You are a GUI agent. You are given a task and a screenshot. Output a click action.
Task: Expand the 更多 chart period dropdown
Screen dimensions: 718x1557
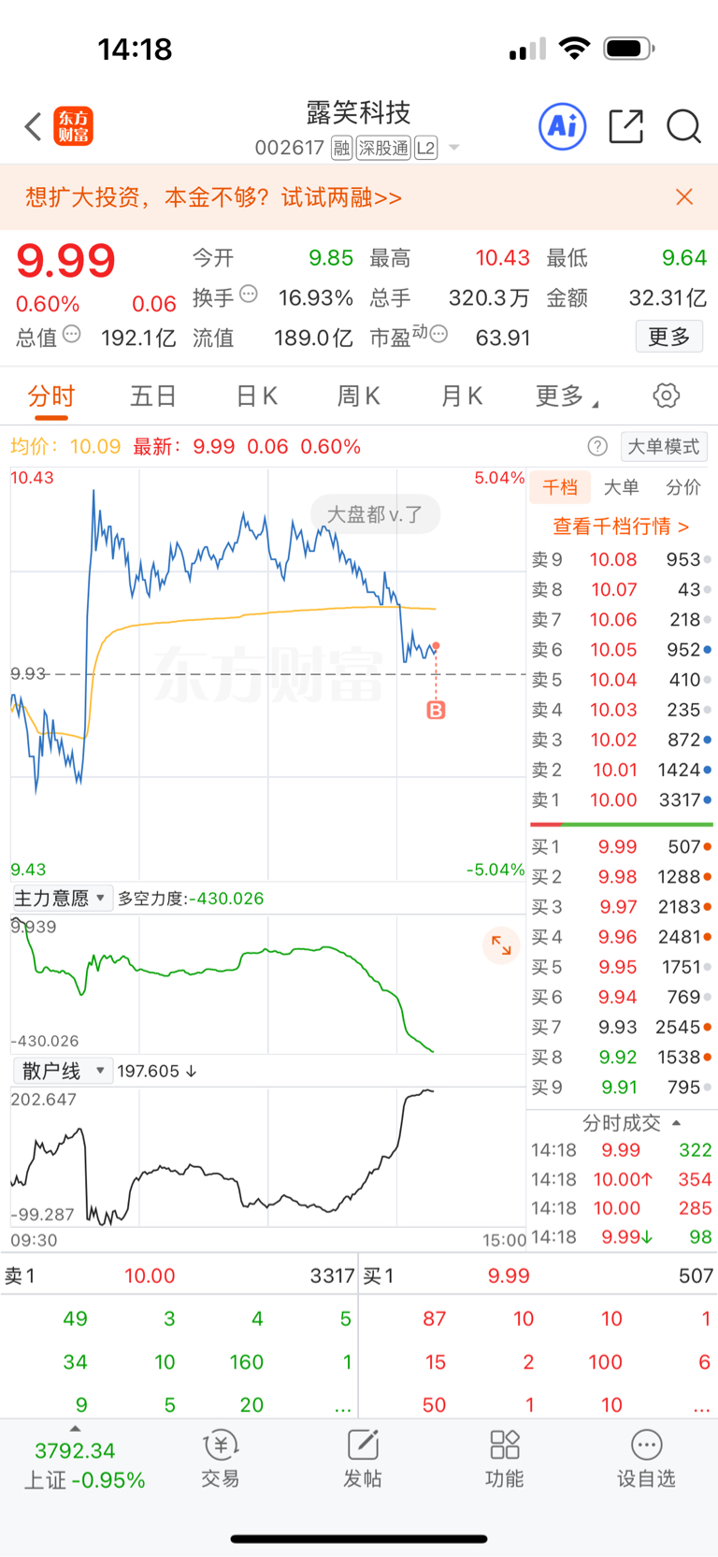click(567, 396)
